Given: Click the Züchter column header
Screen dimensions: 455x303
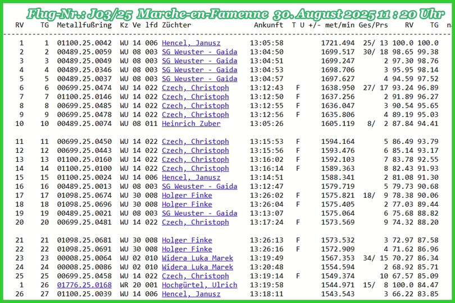Looking at the screenshot, I should [176, 25].
